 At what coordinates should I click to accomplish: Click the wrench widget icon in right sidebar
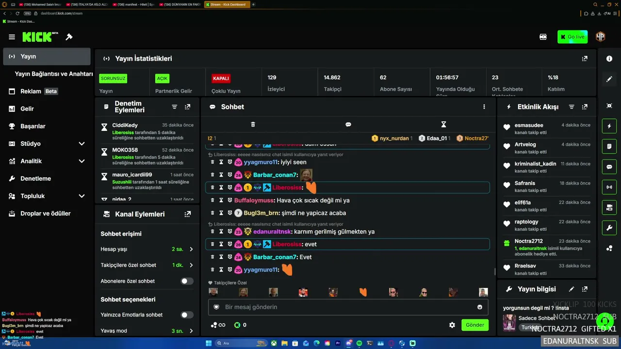click(x=609, y=228)
